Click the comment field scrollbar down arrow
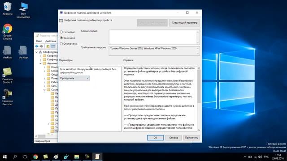This screenshot has width=287, height=161. (198, 42)
